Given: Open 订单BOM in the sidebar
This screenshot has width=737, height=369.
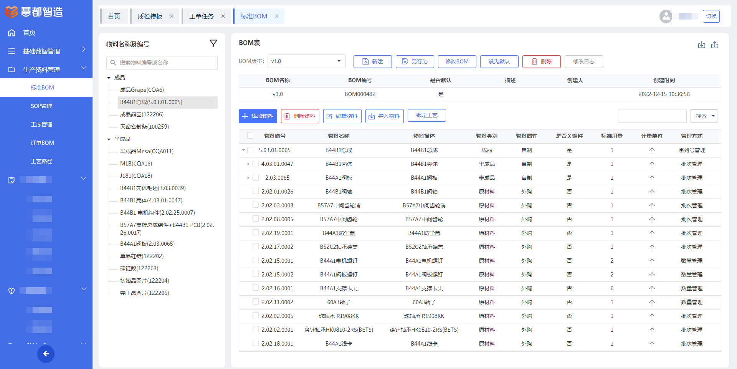Looking at the screenshot, I should [42, 143].
